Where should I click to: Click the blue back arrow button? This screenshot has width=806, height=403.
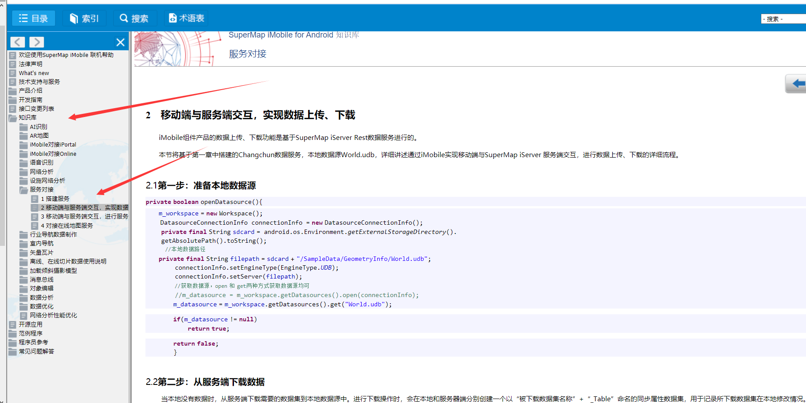coord(796,83)
